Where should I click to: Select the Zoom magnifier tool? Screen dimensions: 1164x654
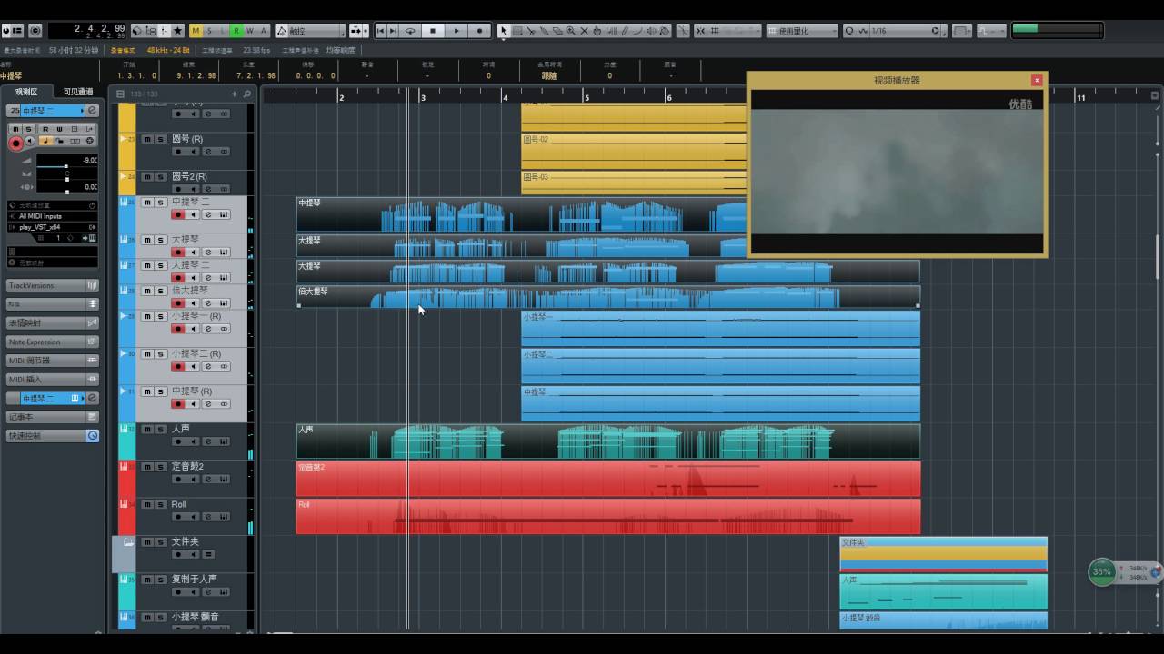[x=571, y=31]
